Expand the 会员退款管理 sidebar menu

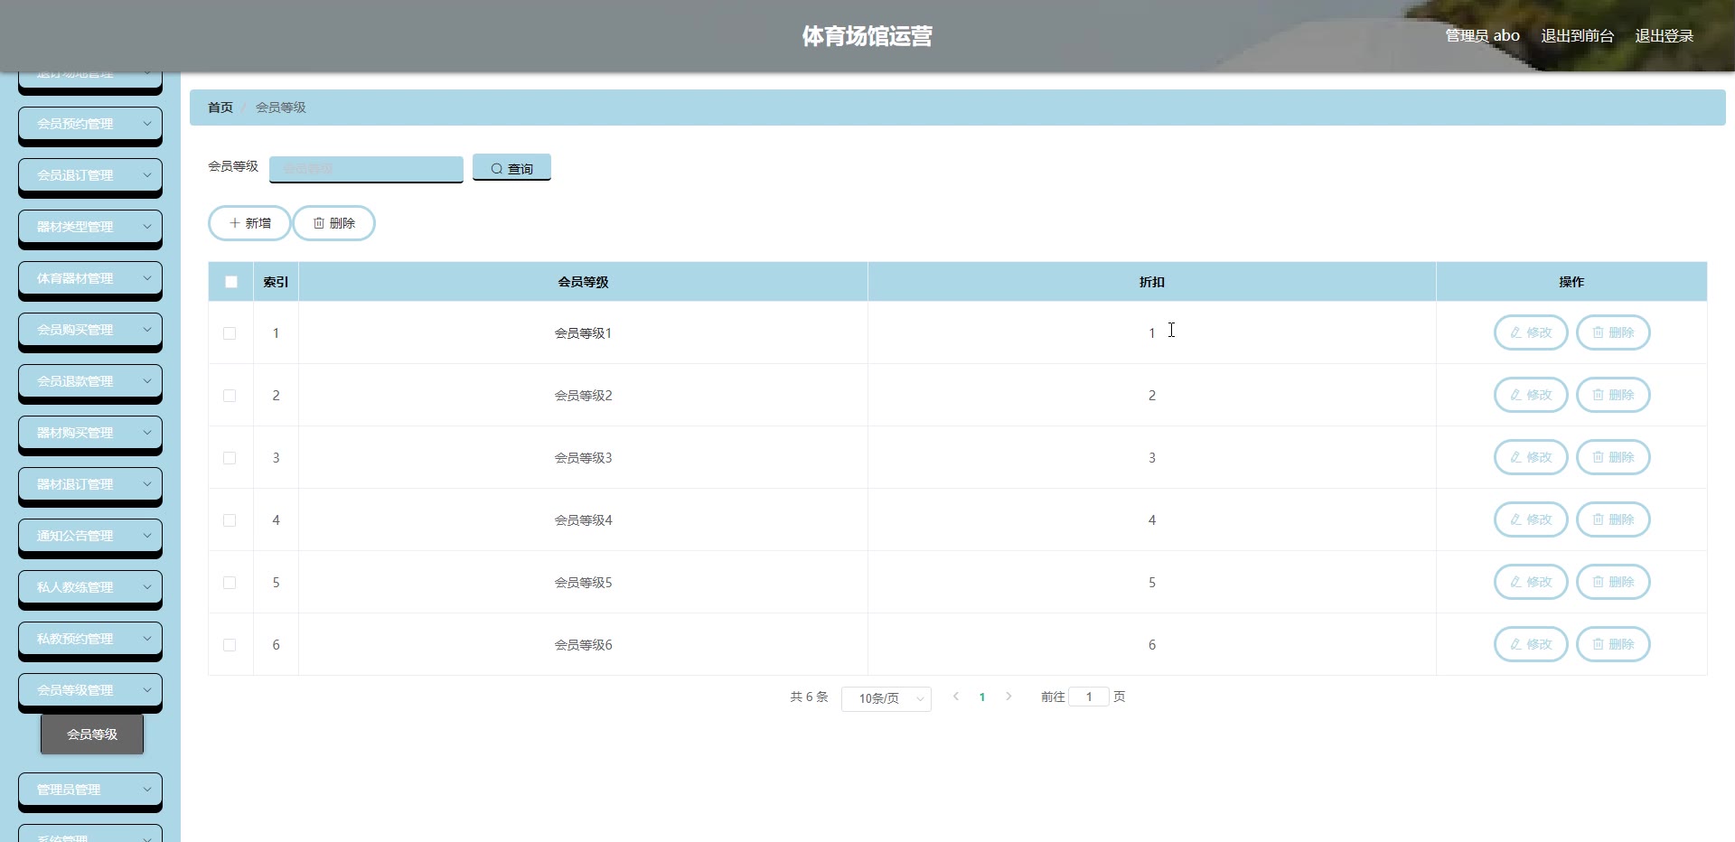pyautogui.click(x=90, y=382)
